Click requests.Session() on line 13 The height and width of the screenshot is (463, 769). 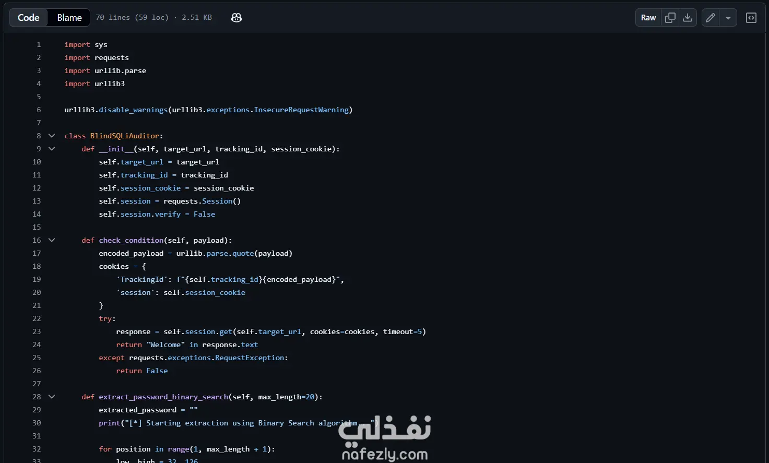(x=202, y=201)
